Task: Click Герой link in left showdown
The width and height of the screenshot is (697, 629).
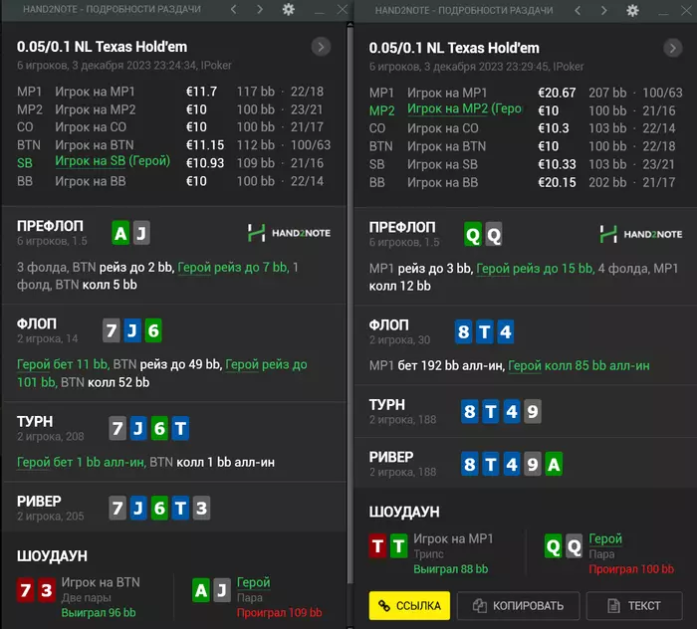Action: coord(253,582)
